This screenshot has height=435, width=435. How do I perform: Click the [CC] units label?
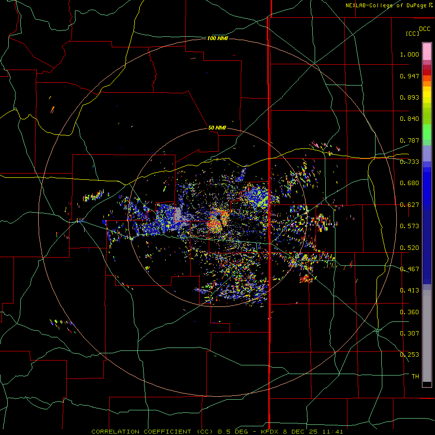[412, 33]
